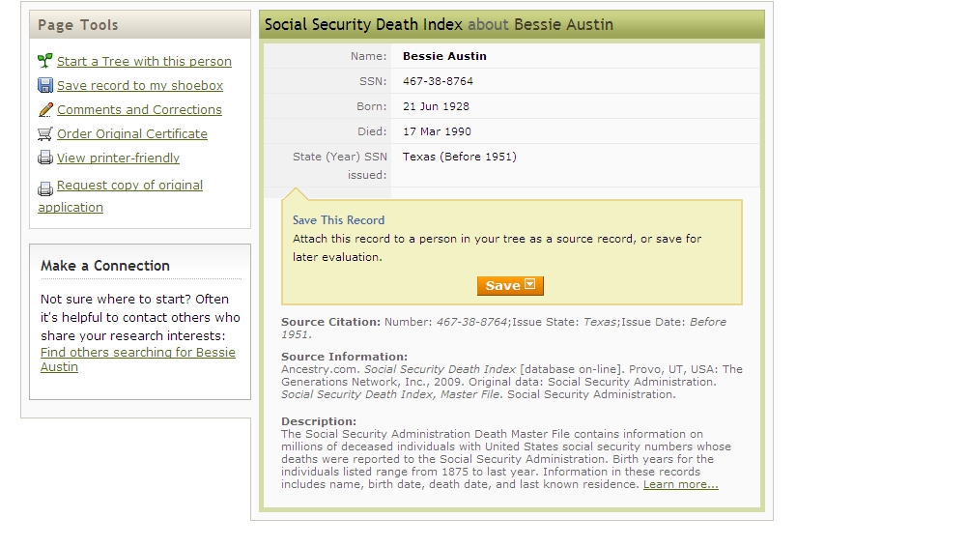Screen dimensions: 967x547
Task: Open the 'Comments and Corrections' link
Action: tap(139, 109)
